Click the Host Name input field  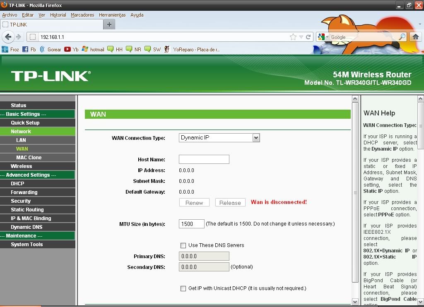(x=204, y=159)
